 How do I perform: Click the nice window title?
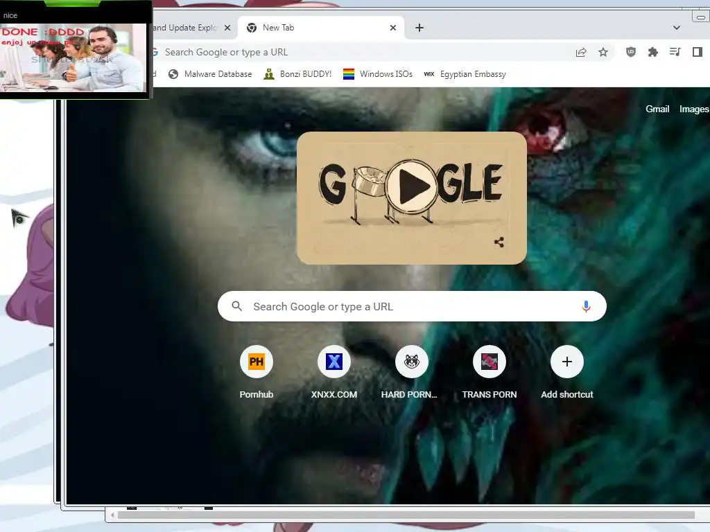[x=10, y=15]
